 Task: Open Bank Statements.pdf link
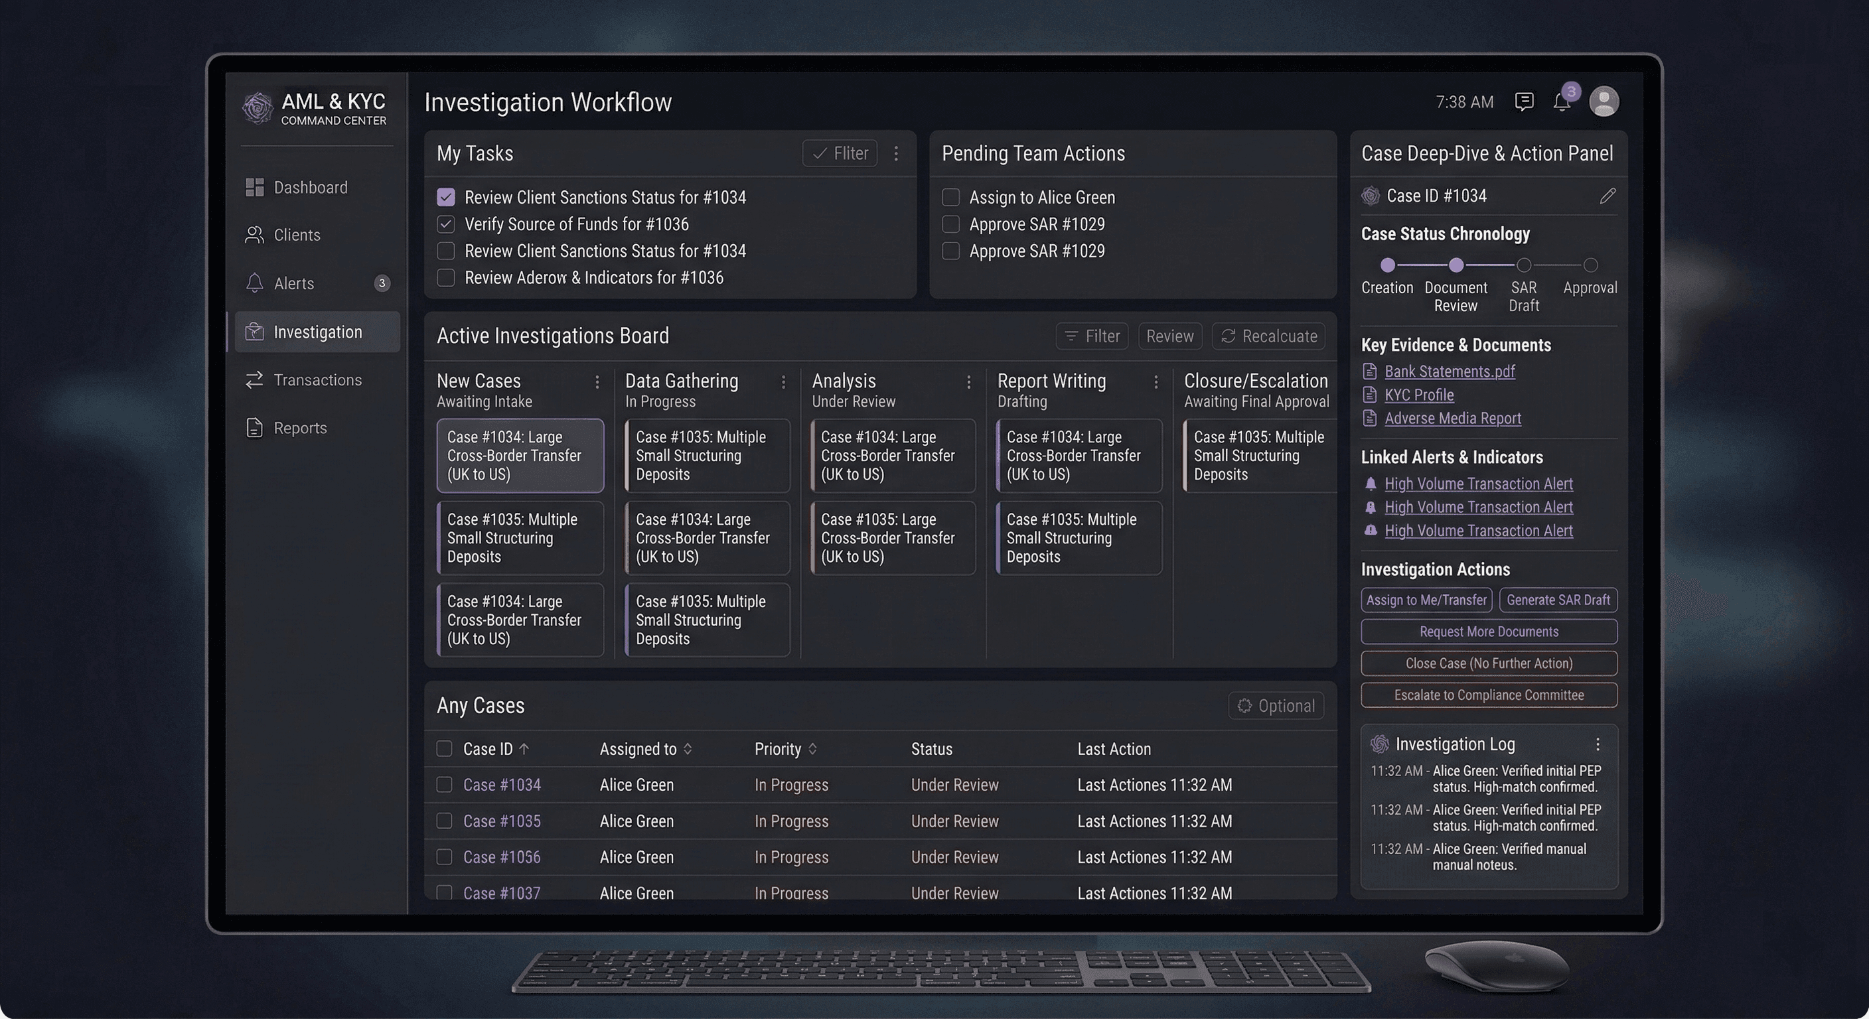(1449, 372)
